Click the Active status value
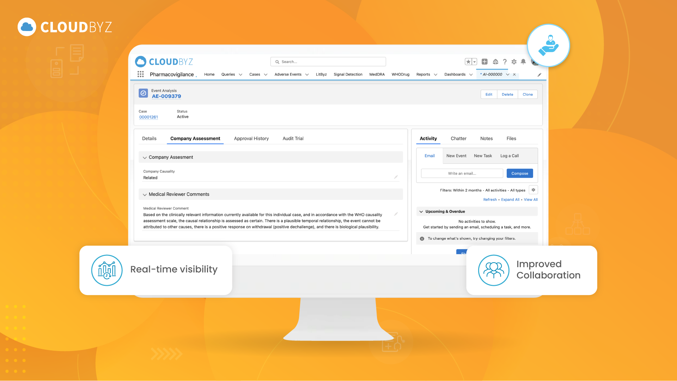This screenshot has height=381, width=677. click(x=183, y=117)
